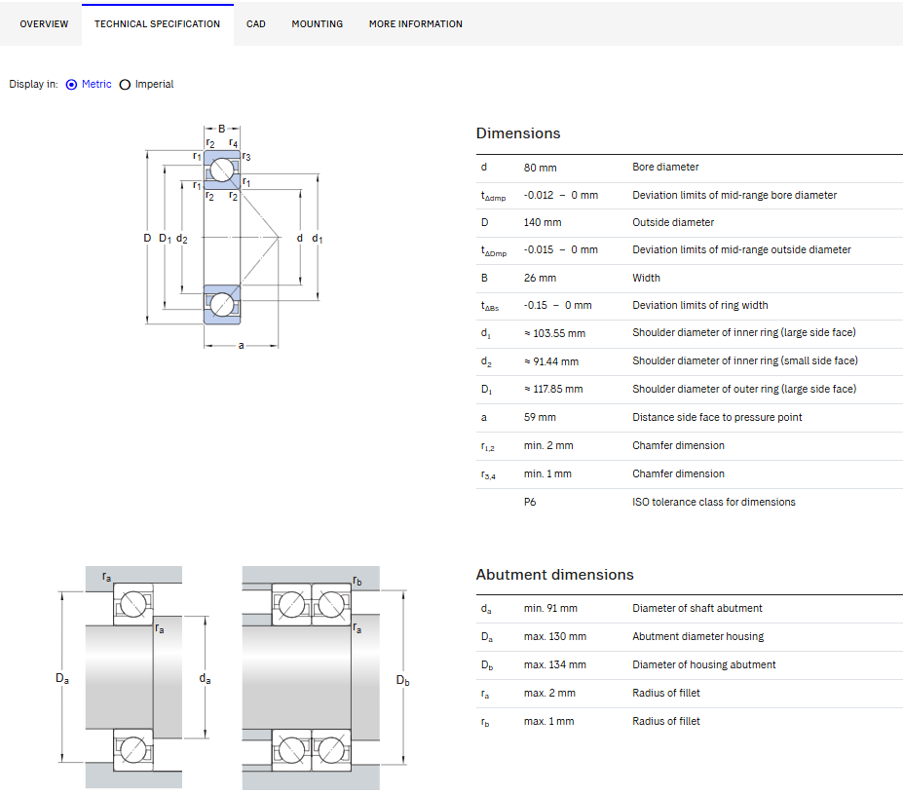The width and height of the screenshot is (903, 794).
Task: Click the value ≈ 91.44 mm
Action: 551,361
